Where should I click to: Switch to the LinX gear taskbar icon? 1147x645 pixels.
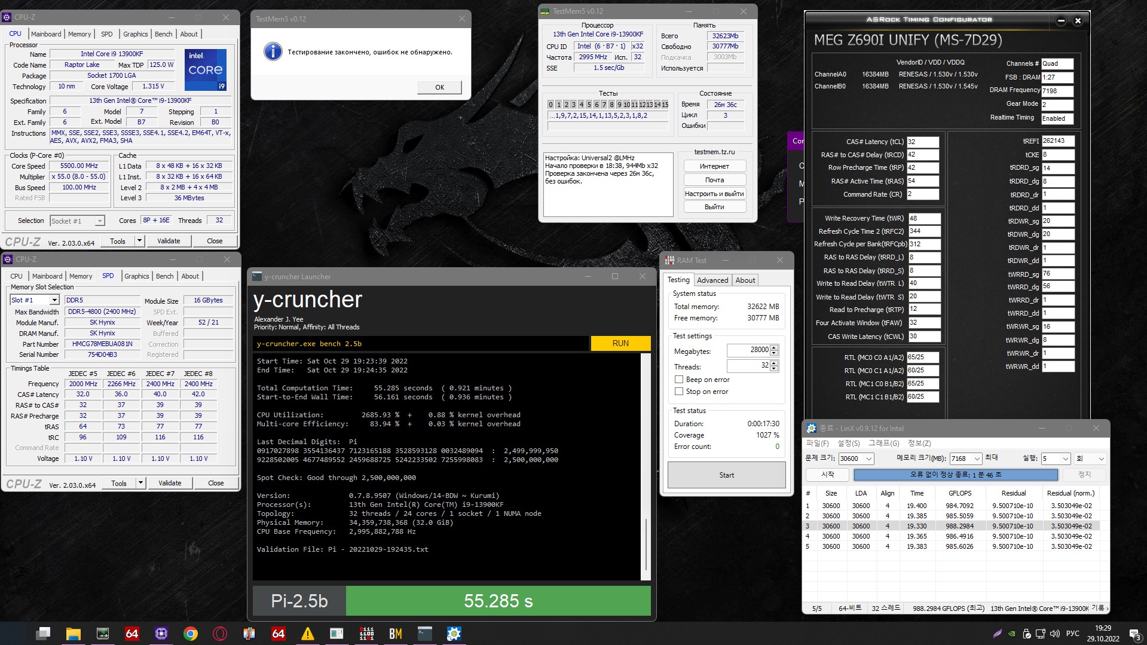coord(454,634)
